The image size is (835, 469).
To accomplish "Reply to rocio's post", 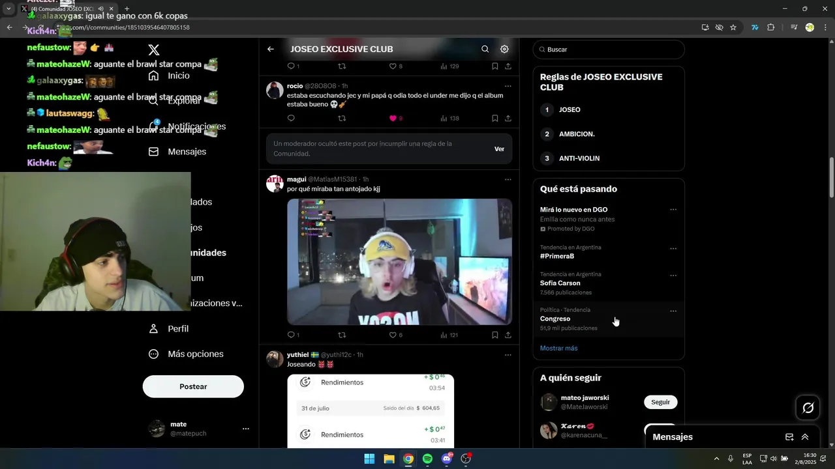I will click(x=291, y=119).
